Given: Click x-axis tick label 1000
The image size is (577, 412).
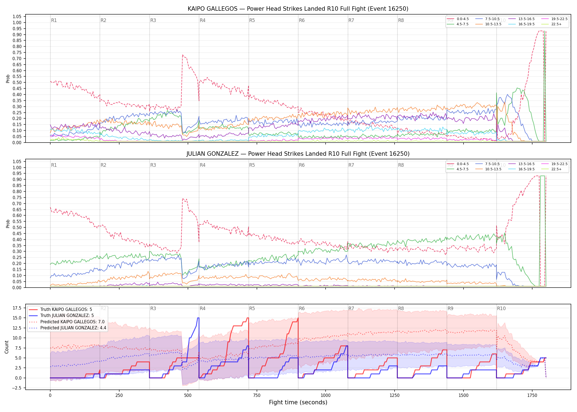Looking at the screenshot, I should click(326, 396).
